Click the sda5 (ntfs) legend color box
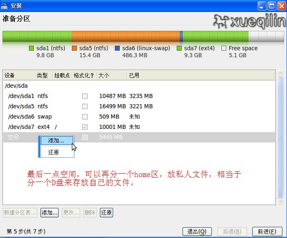The height and width of the screenshot is (238, 287). [74, 48]
